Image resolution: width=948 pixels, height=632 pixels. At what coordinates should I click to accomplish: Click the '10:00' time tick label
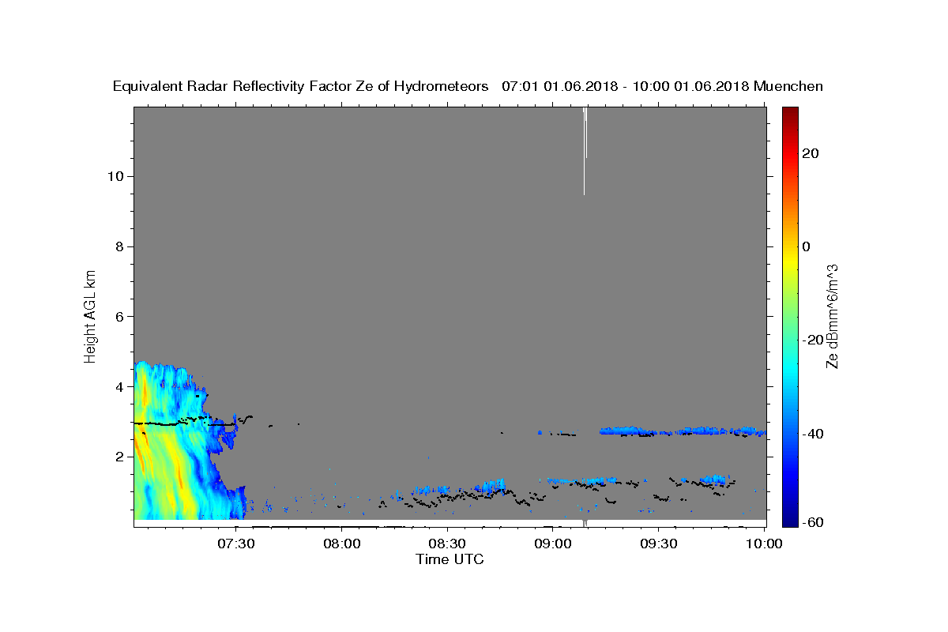click(x=764, y=544)
